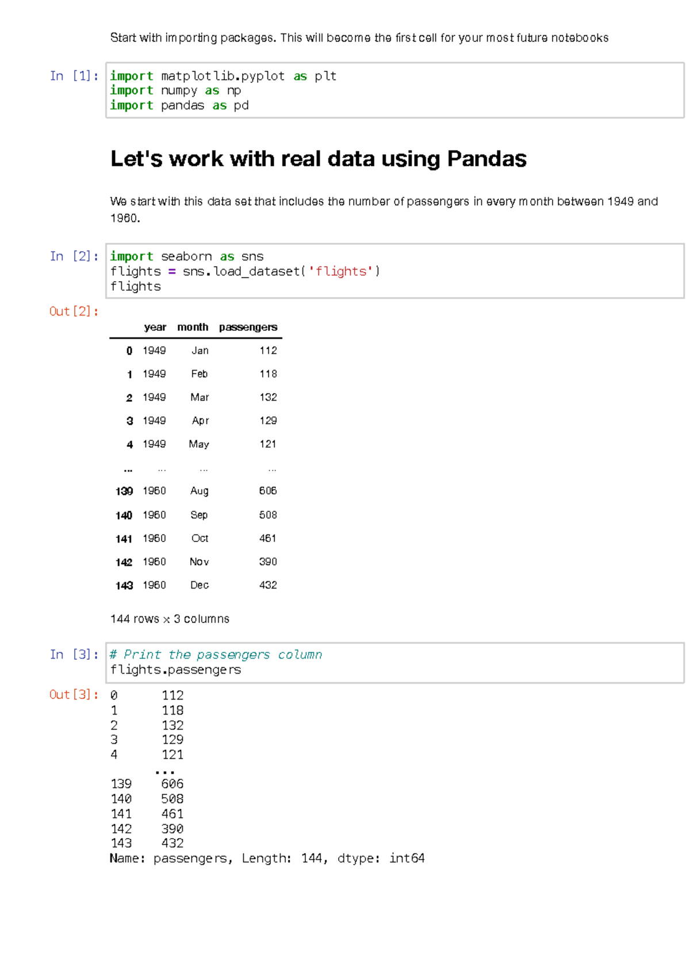Click the "144 rows × 3 columns" summary text
This screenshot has width=690, height=976.
coord(170,619)
